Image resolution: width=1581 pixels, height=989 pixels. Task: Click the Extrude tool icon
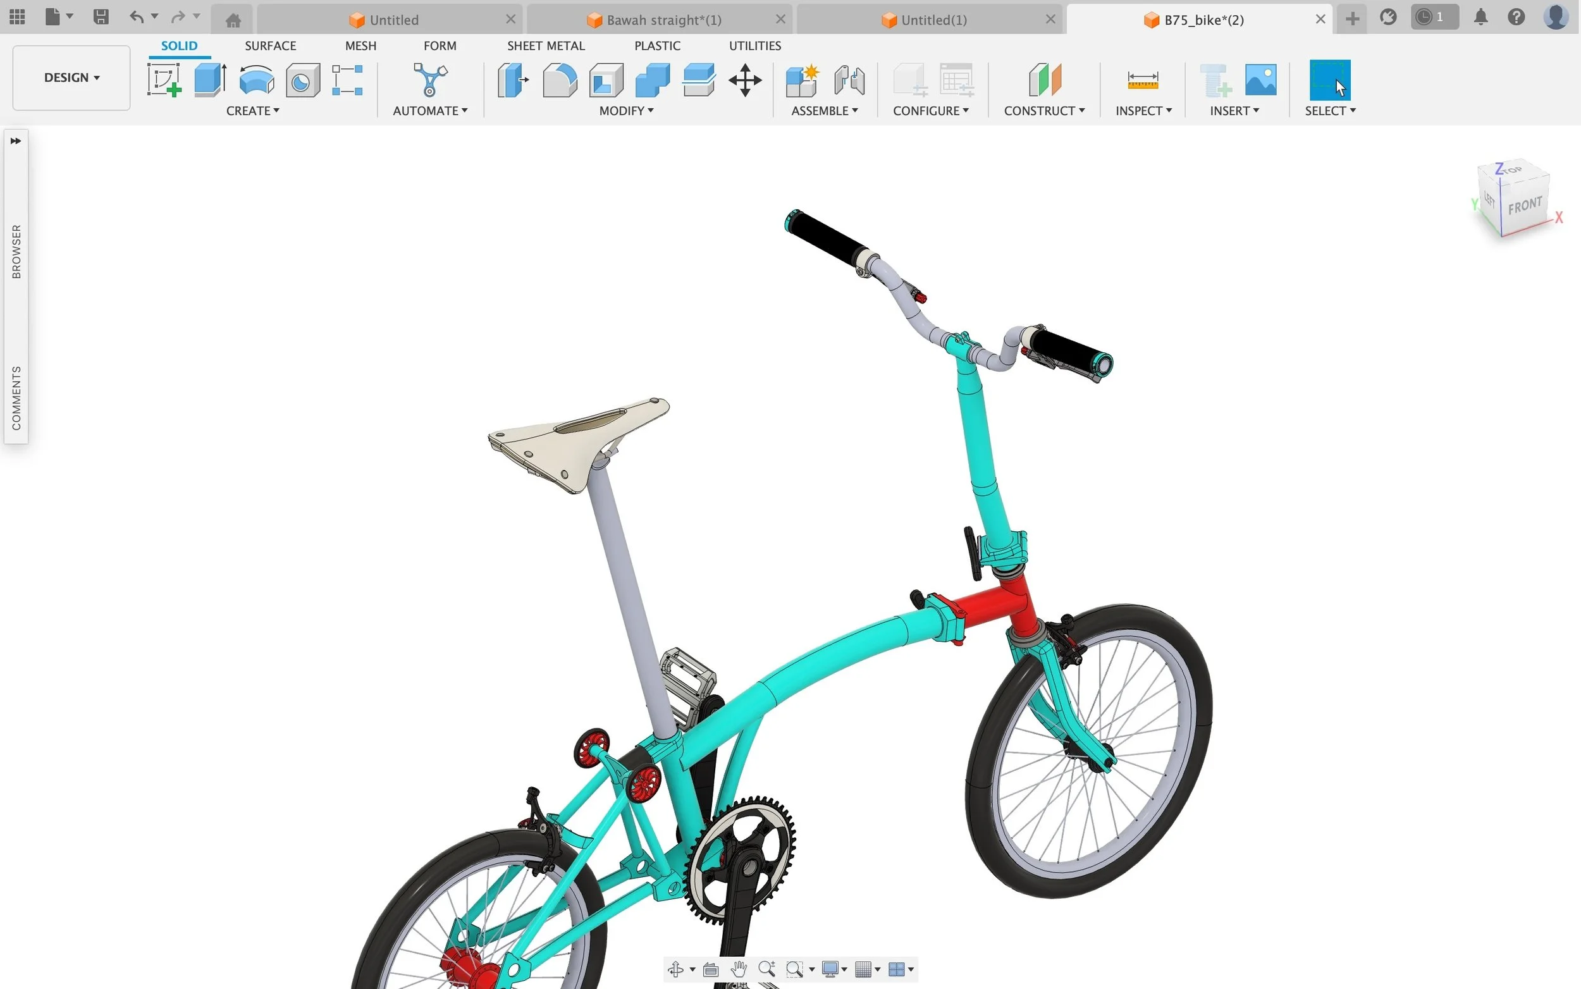point(210,80)
